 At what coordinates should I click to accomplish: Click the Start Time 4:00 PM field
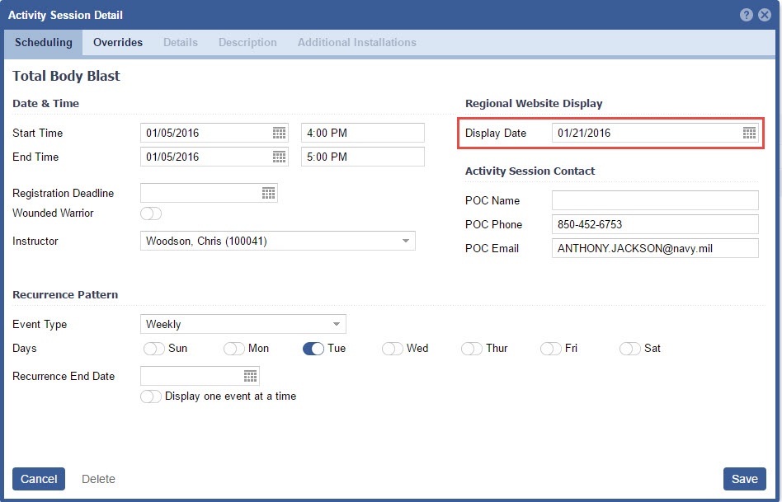[x=362, y=133]
